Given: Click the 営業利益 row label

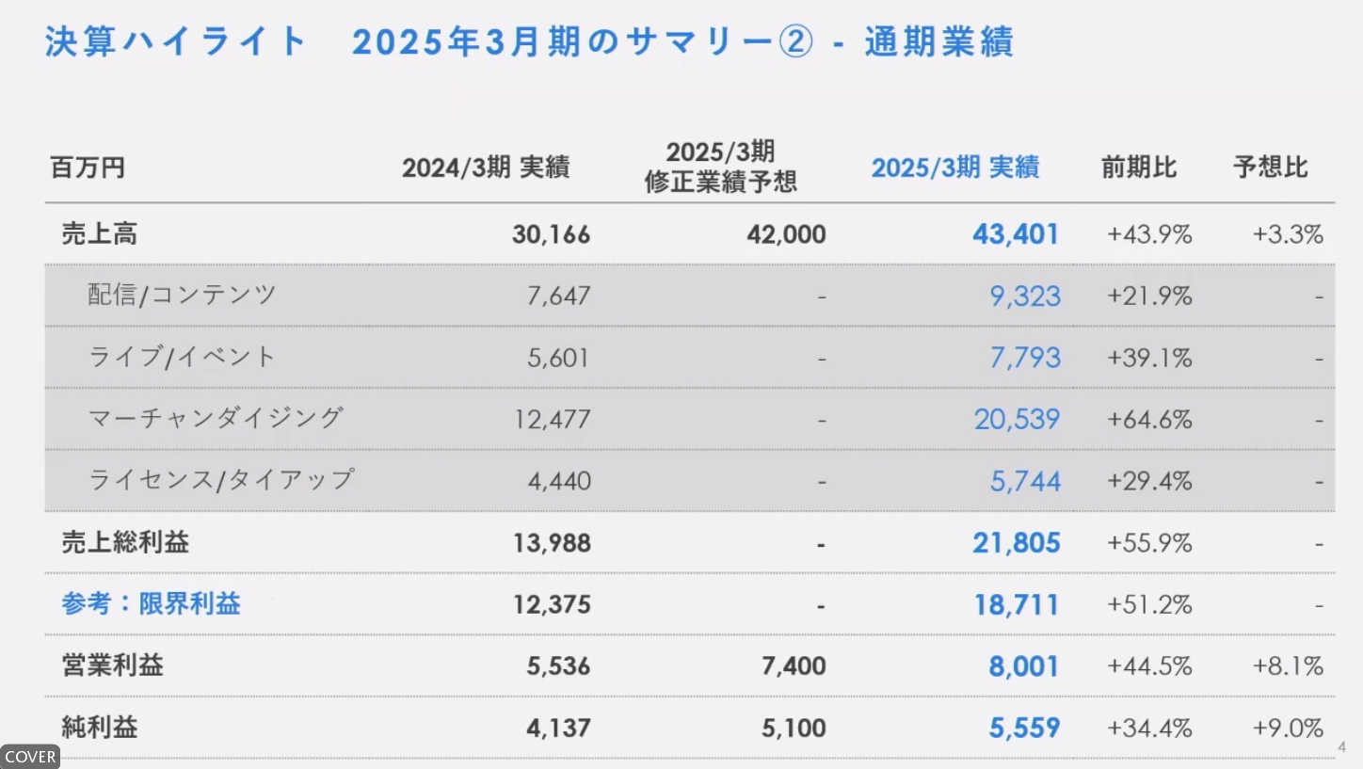Looking at the screenshot, I should tap(113, 666).
